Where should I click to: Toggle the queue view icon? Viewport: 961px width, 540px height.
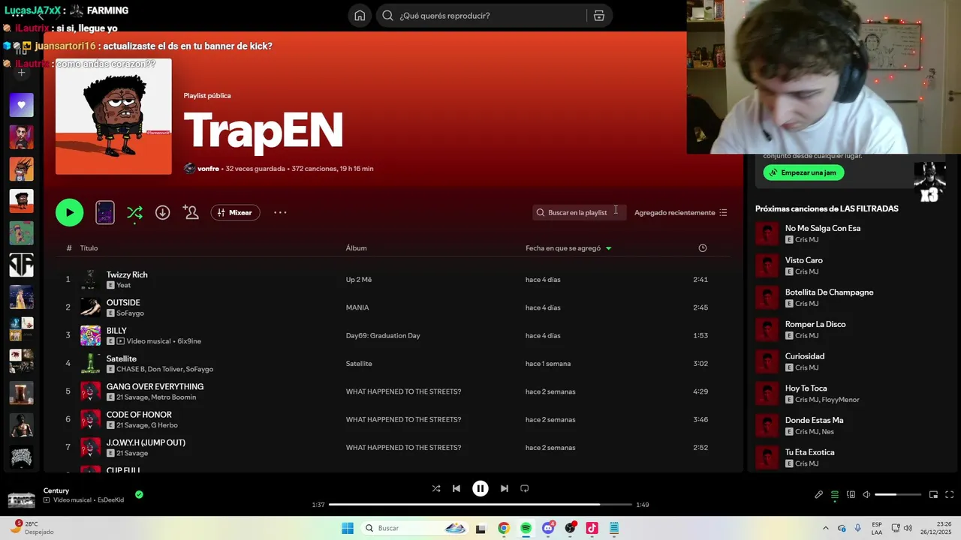pos(835,495)
